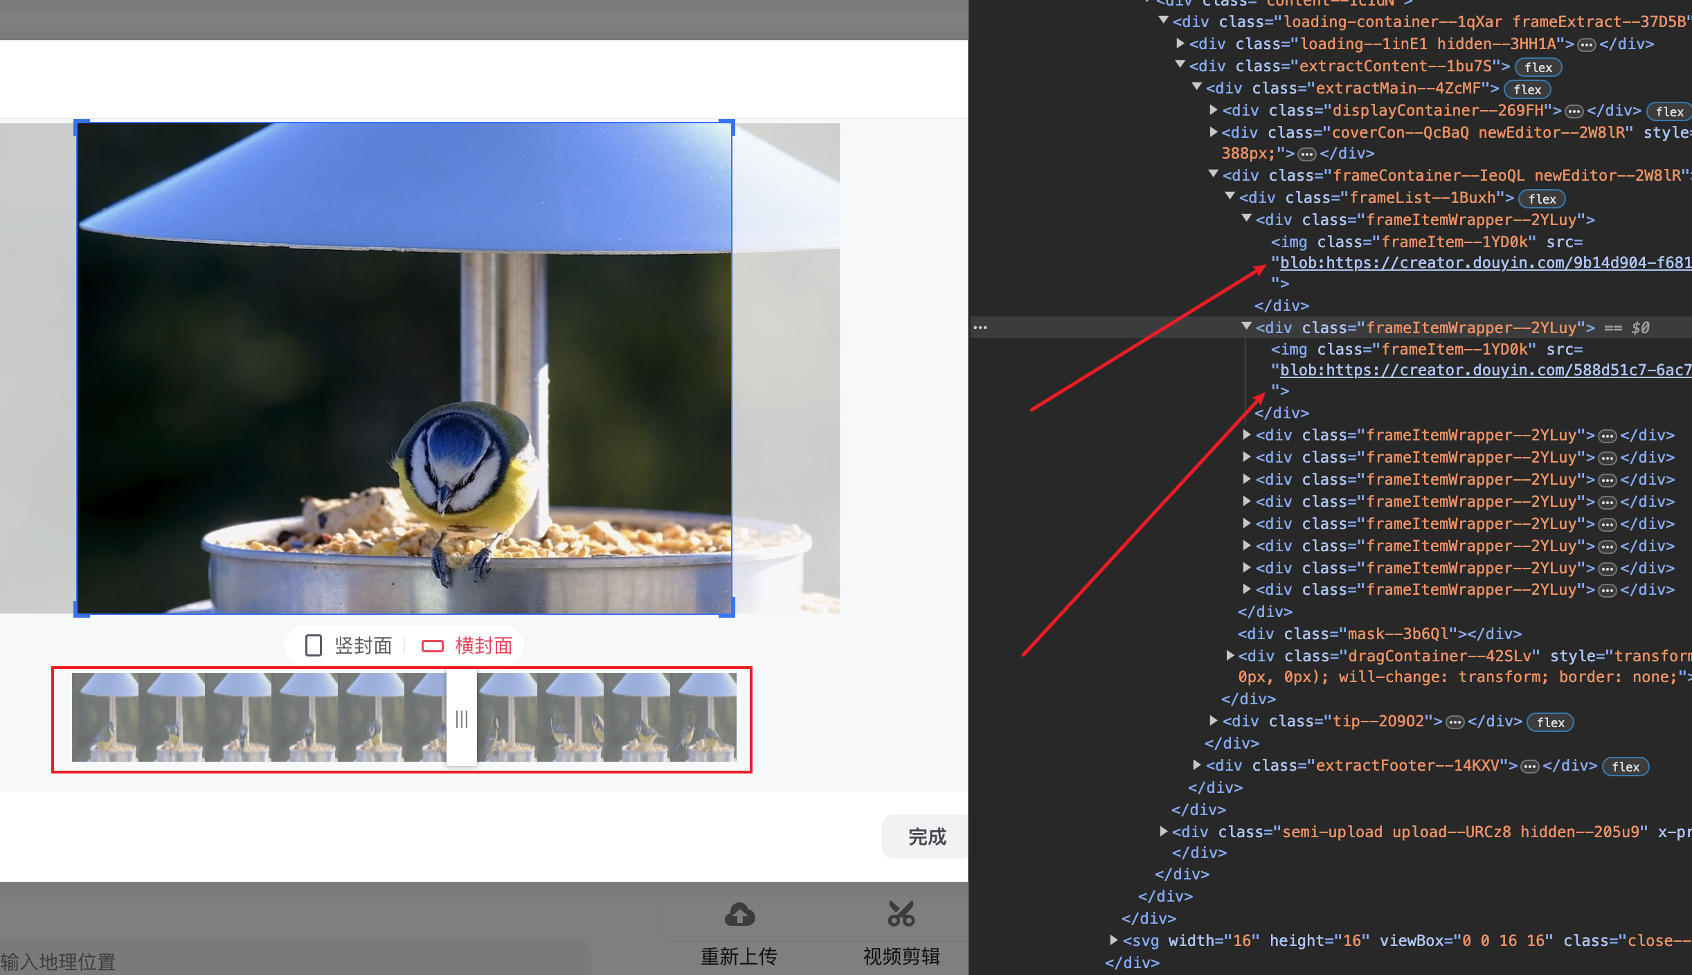Click ellipsis badge in tip--20902 div

[1455, 722]
